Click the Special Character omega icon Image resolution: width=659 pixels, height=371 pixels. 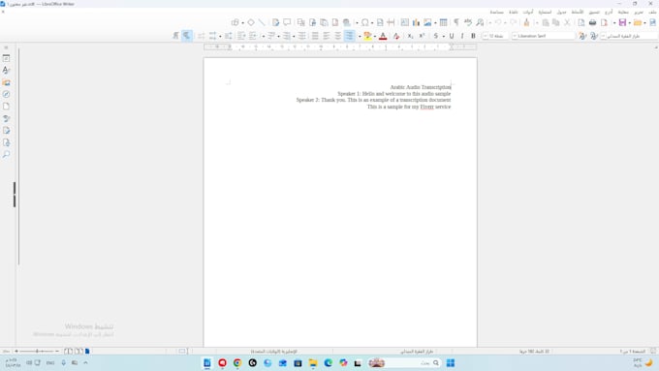pyautogui.click(x=364, y=22)
